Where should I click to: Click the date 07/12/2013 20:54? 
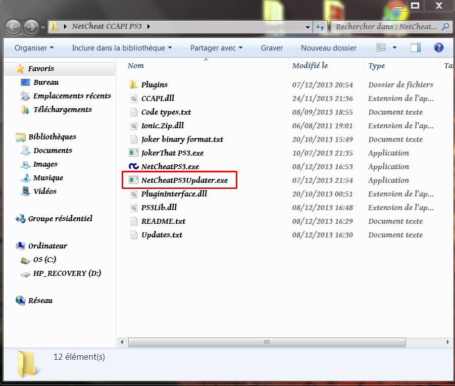(x=322, y=85)
